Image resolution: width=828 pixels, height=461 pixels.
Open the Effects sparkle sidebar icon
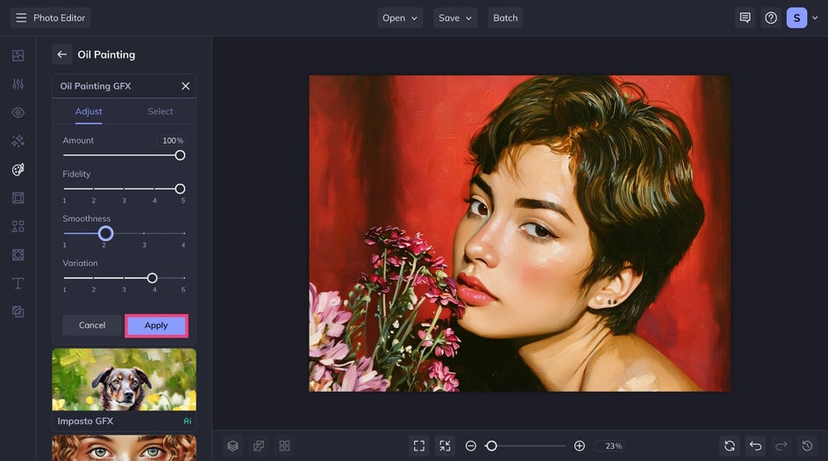[x=18, y=141]
